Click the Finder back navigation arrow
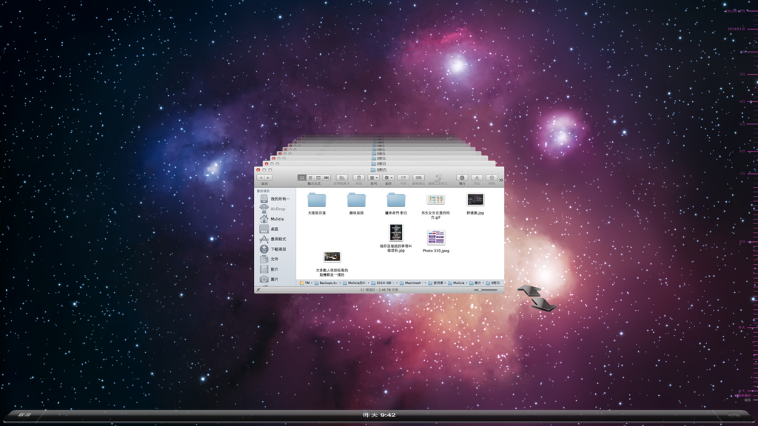 [x=261, y=177]
